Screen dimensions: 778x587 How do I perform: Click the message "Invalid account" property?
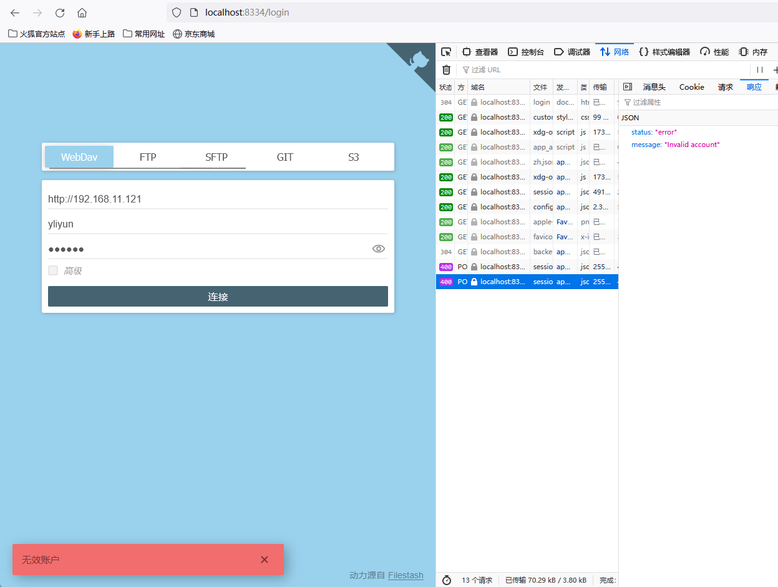[x=676, y=145]
